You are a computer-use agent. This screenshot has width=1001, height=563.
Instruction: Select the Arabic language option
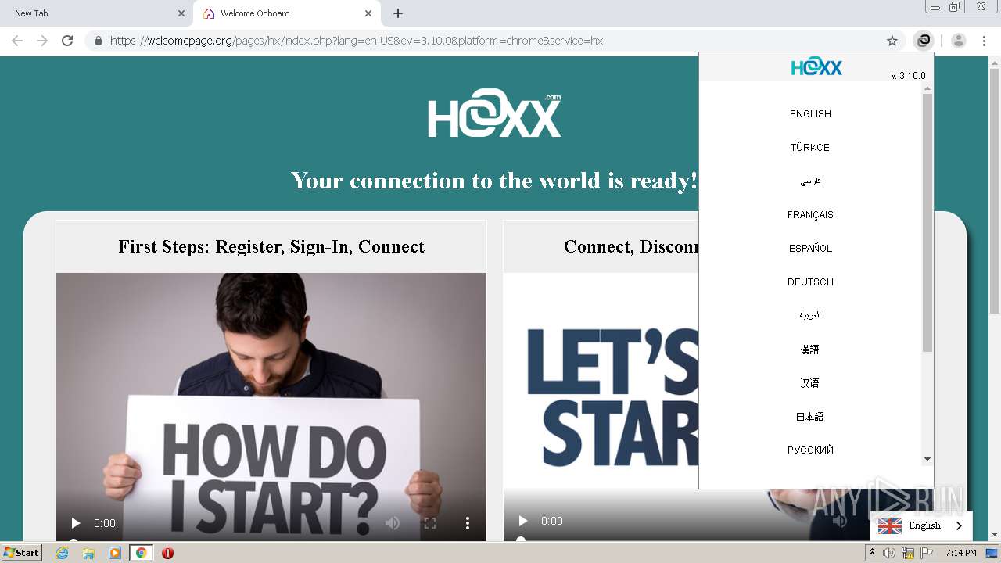pyautogui.click(x=810, y=315)
